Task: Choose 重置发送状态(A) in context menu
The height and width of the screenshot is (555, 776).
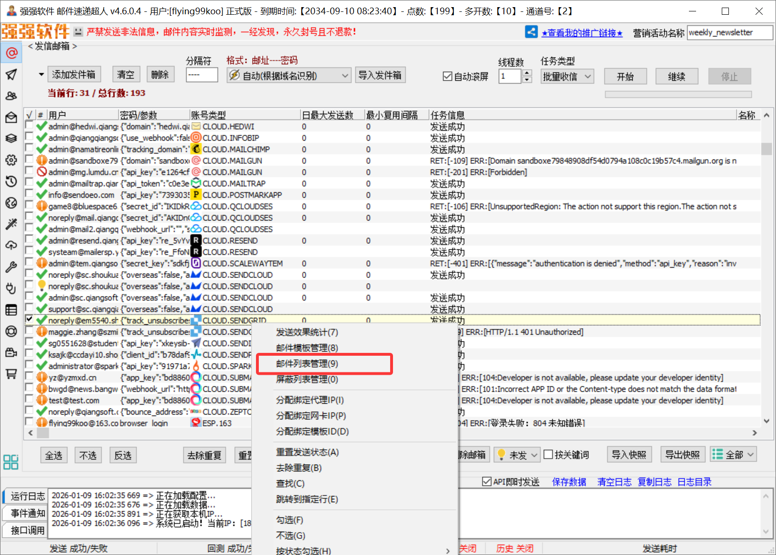Action: click(x=307, y=452)
